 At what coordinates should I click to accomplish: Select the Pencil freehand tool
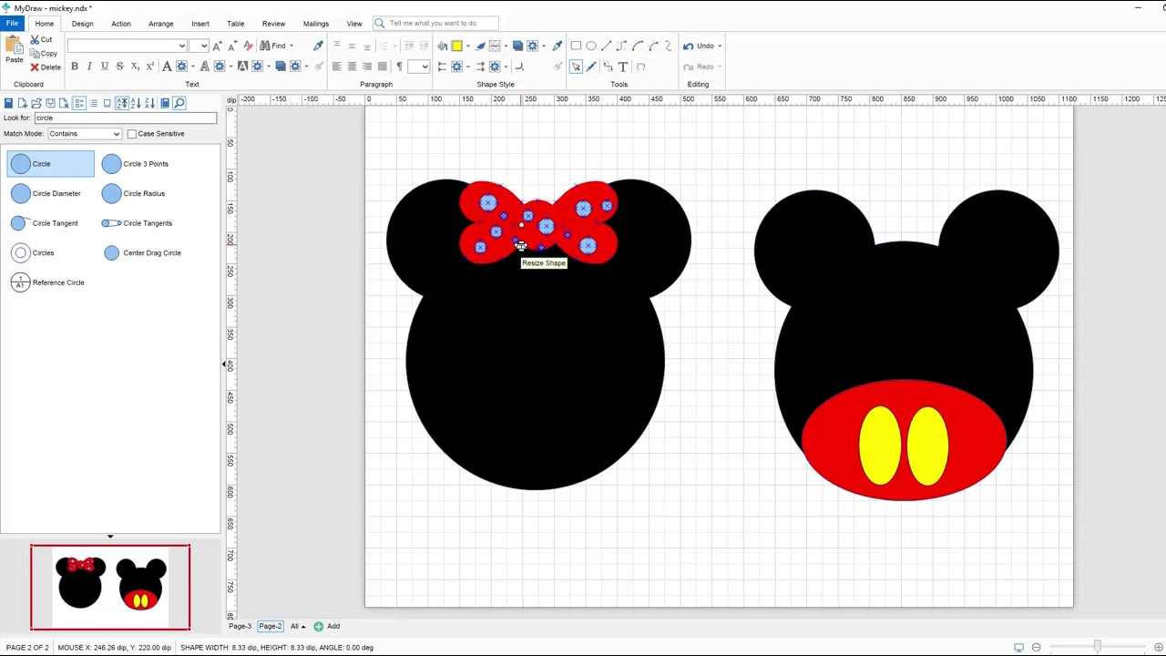(591, 67)
